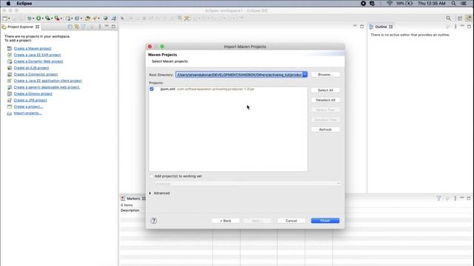Click the Description column header in Markers
Viewport: 474px width, 266px height.
tap(130, 210)
